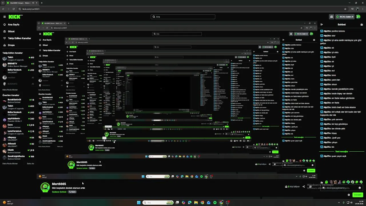Open the Chrome three-dot menu

(363, 9)
